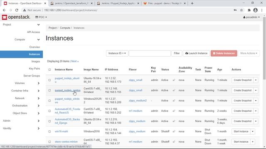The height and width of the screenshot is (149, 266).
Task: Click the instance filter text field
Action: 150,53
